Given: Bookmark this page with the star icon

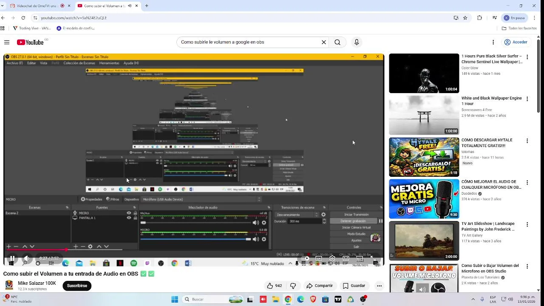Looking at the screenshot, I should (x=465, y=18).
